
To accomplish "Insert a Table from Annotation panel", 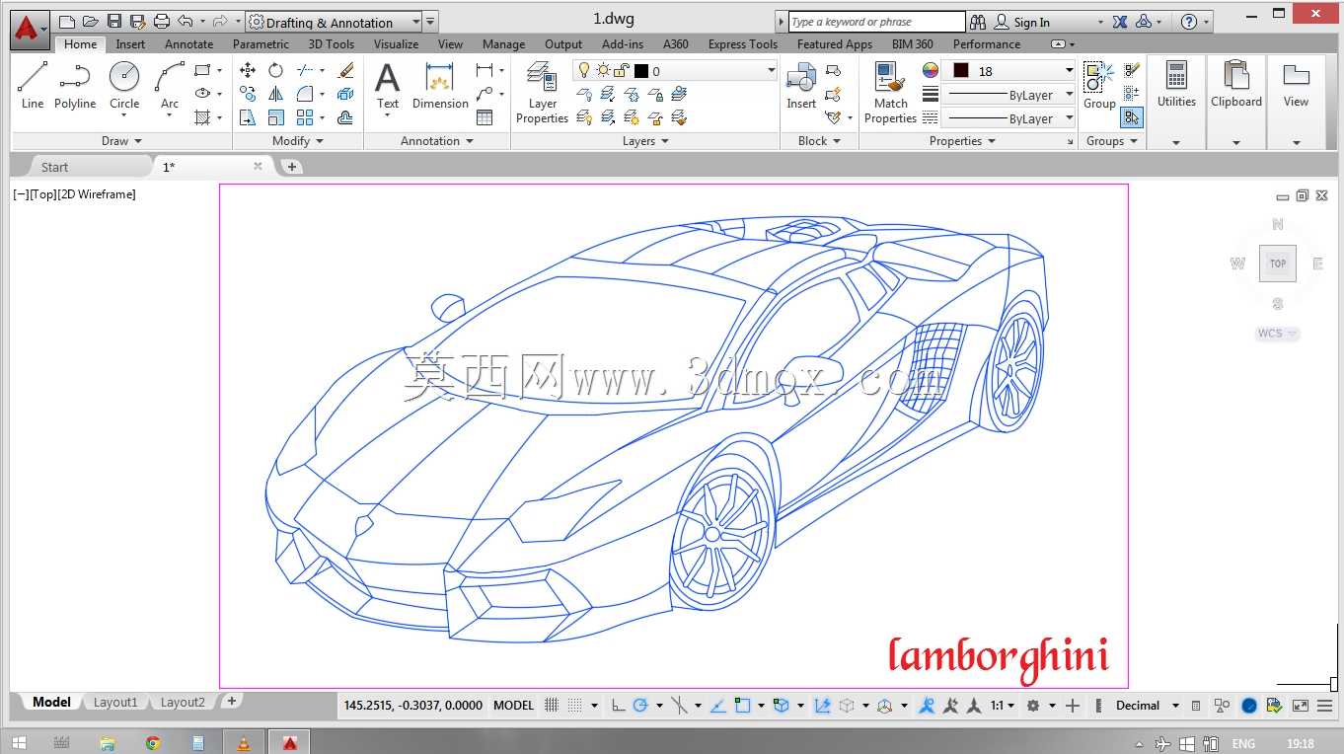I will point(485,117).
